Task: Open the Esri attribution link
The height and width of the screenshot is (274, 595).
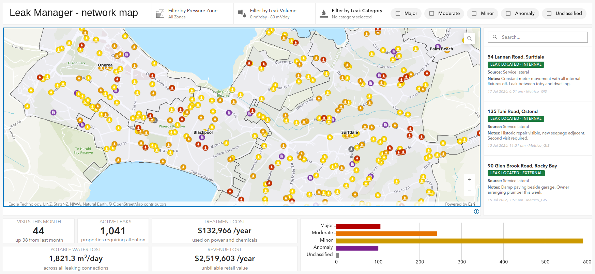Action: click(x=471, y=204)
